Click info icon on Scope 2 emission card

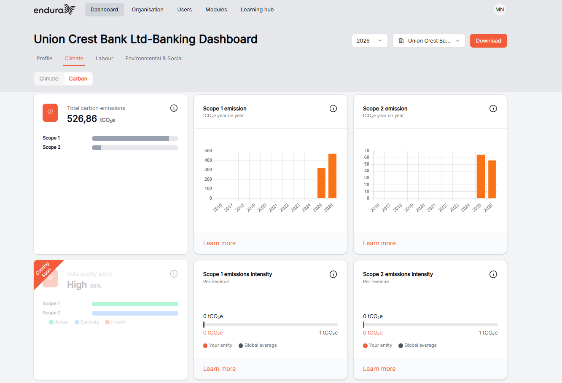coord(493,109)
